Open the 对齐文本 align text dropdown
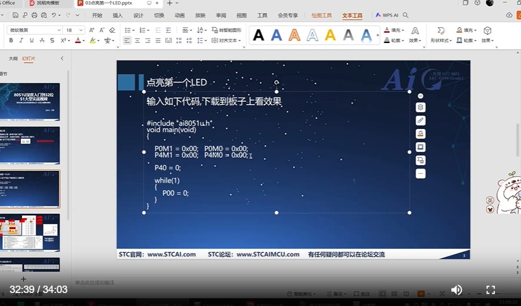Image resolution: width=521 pixels, height=306 pixels. 226,41
